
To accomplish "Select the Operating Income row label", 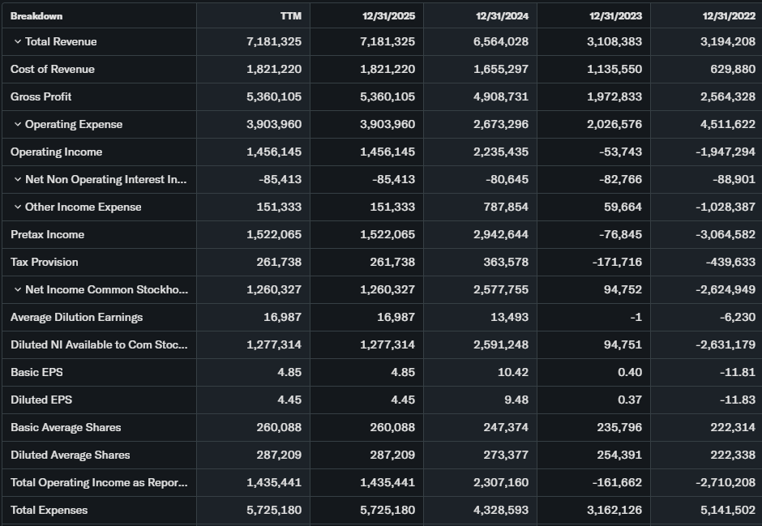I will pyautogui.click(x=57, y=152).
